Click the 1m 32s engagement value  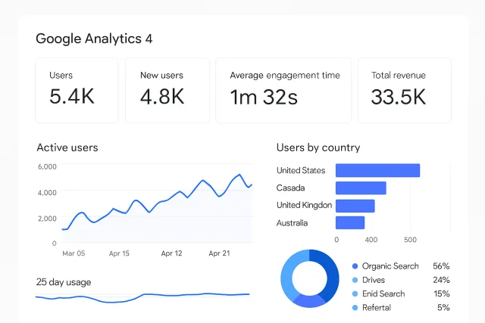(x=264, y=97)
